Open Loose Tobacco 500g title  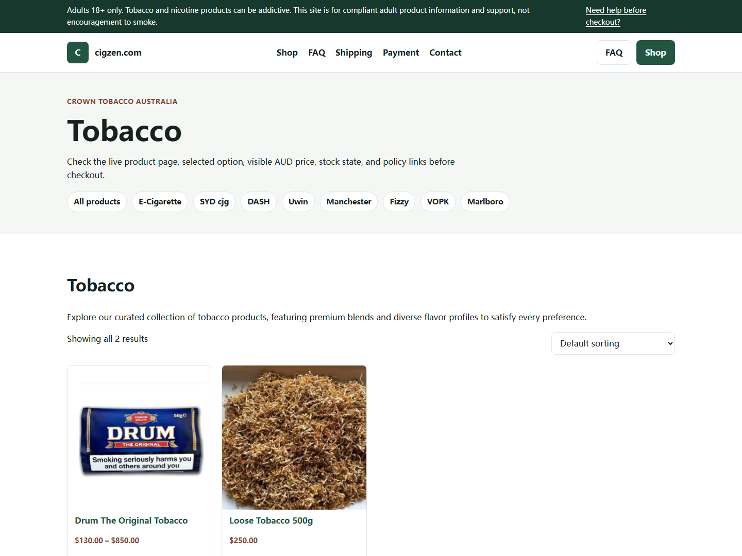pyautogui.click(x=271, y=520)
